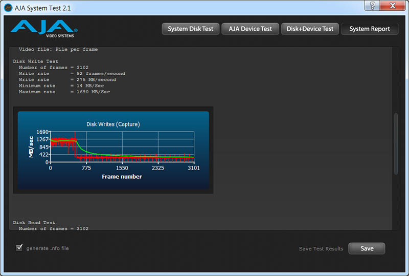Open the help question mark button
This screenshot has height=276, width=409.
[372, 5]
